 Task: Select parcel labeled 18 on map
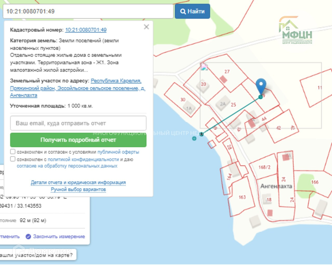269,199
